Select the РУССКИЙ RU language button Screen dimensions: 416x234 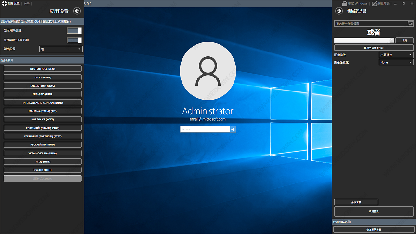(x=43, y=144)
